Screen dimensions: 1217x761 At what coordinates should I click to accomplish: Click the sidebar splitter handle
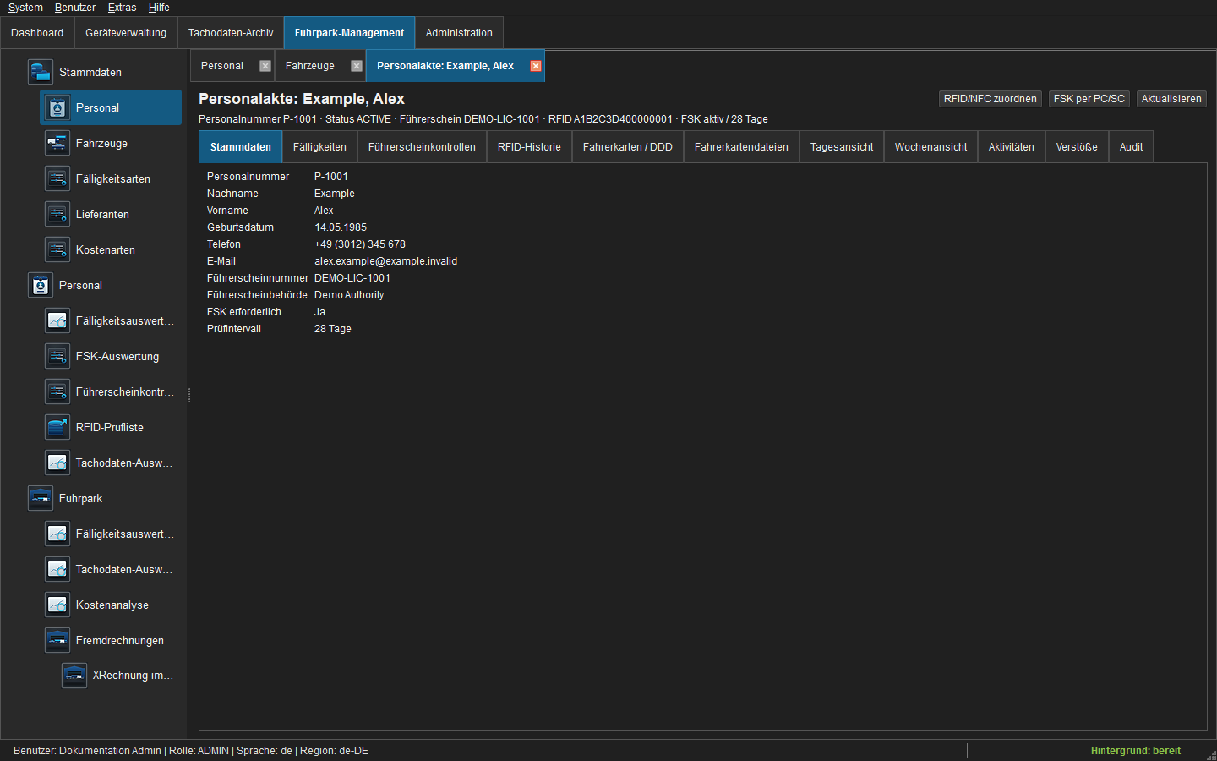(189, 395)
